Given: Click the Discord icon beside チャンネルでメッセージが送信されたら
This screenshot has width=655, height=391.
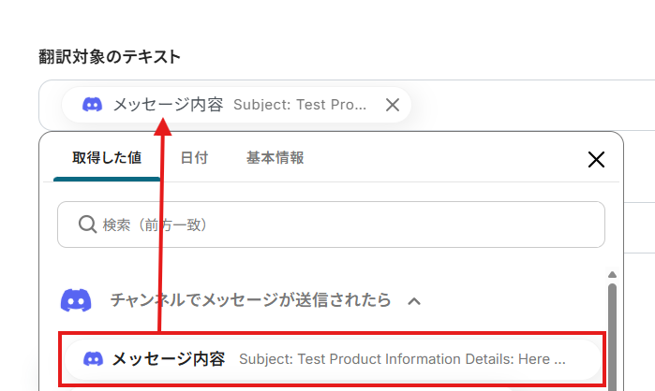Looking at the screenshot, I should (x=76, y=300).
